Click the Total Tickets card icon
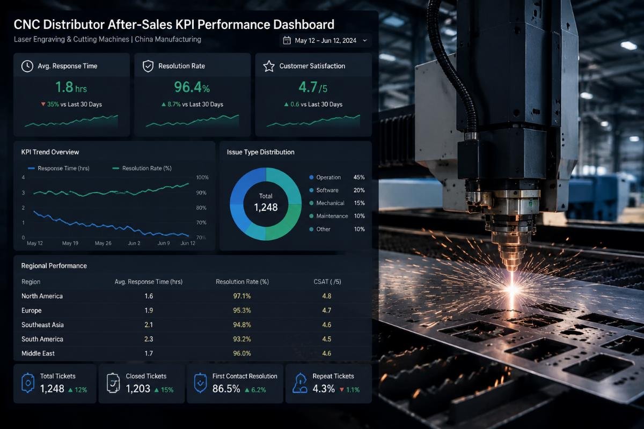The width and height of the screenshot is (644, 429). click(x=27, y=383)
